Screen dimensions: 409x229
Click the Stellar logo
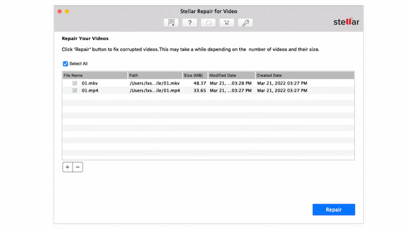(346, 22)
